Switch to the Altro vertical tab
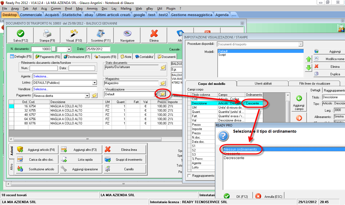 pyautogui.click(x=11, y=167)
